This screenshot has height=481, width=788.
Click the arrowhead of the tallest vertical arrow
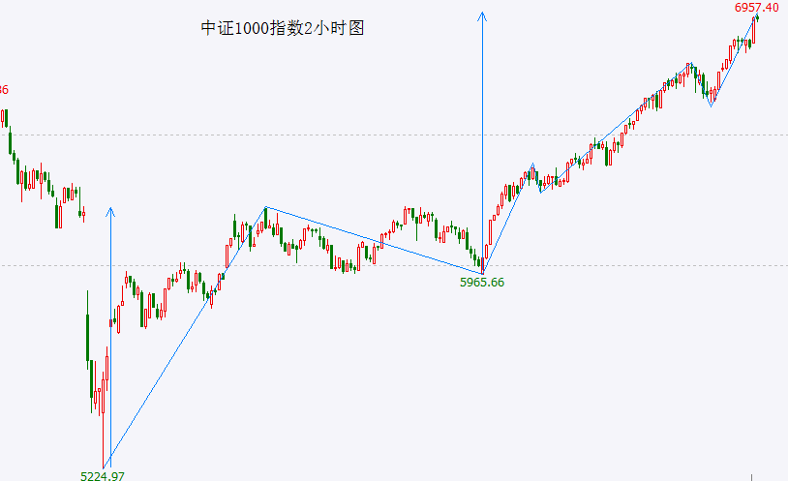(482, 15)
